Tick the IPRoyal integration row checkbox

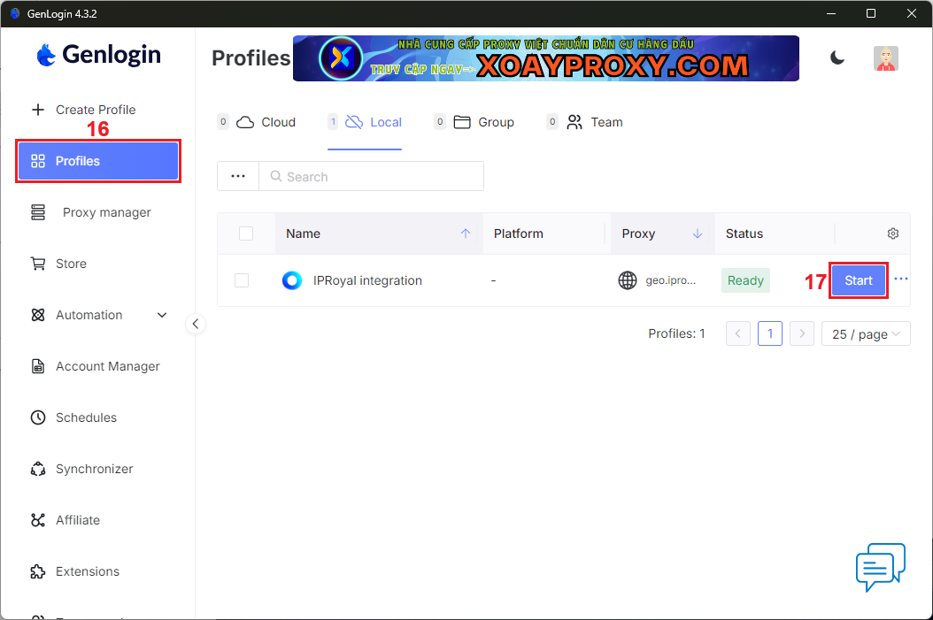[x=242, y=280]
